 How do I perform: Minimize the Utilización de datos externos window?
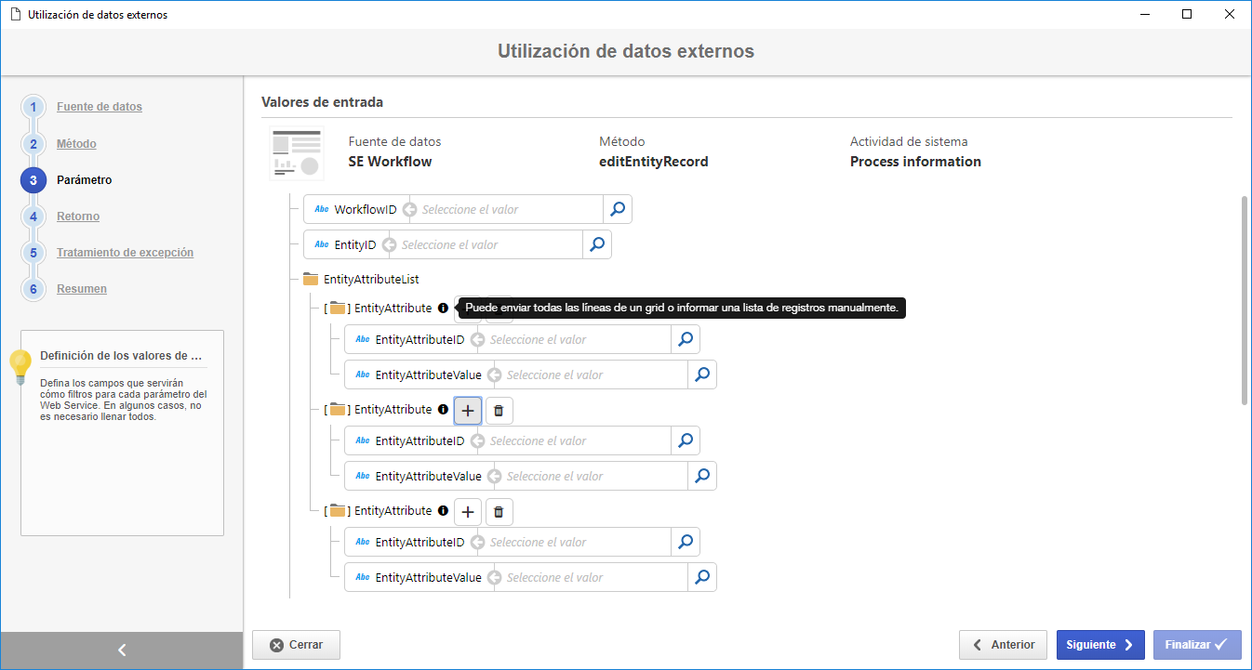click(1145, 14)
